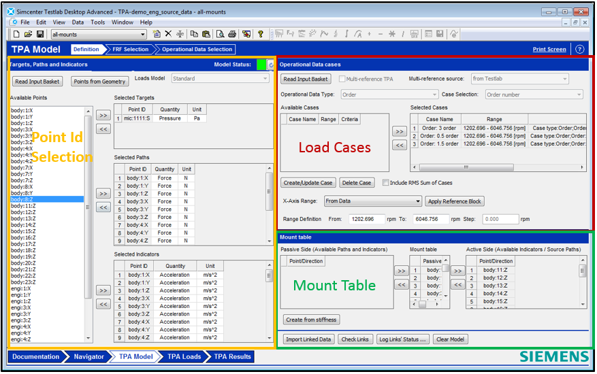Toggle the Multi-reference TPA checkbox
597x374 pixels.
pos(342,79)
